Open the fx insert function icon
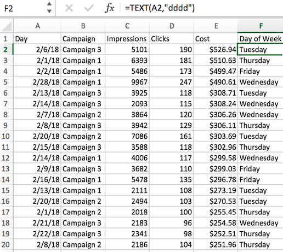Image resolution: width=283 pixels, height=252 pixels. pyautogui.click(x=110, y=8)
